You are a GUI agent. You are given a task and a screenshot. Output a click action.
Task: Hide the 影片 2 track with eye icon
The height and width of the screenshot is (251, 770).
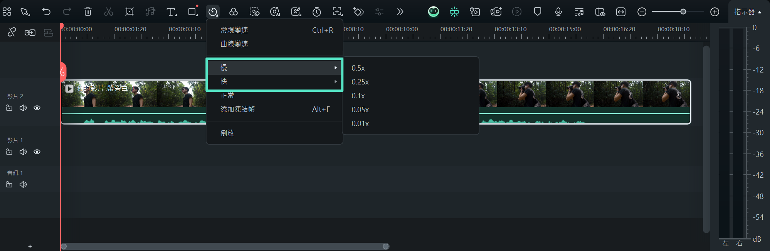[x=37, y=108]
